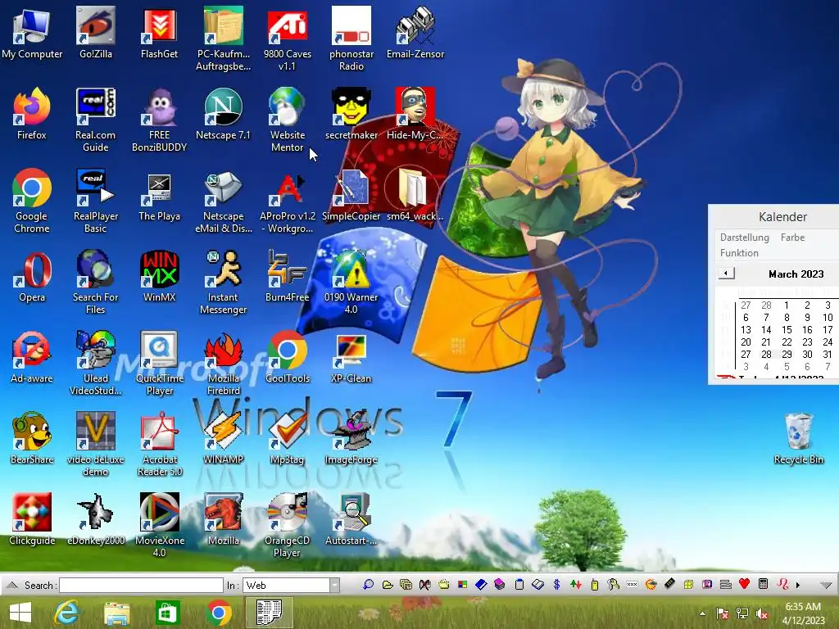
Task: Select the eDonkey2000 desktop icon
Action: [96, 520]
